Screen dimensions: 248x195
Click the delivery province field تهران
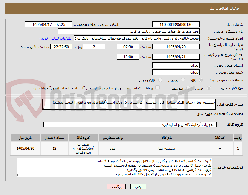pos(176,66)
